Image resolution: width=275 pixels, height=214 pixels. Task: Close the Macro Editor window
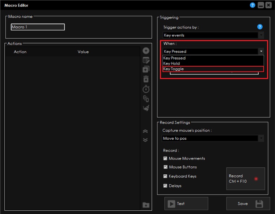click(x=268, y=5)
